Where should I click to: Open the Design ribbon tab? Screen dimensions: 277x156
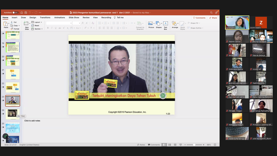(x=33, y=17)
